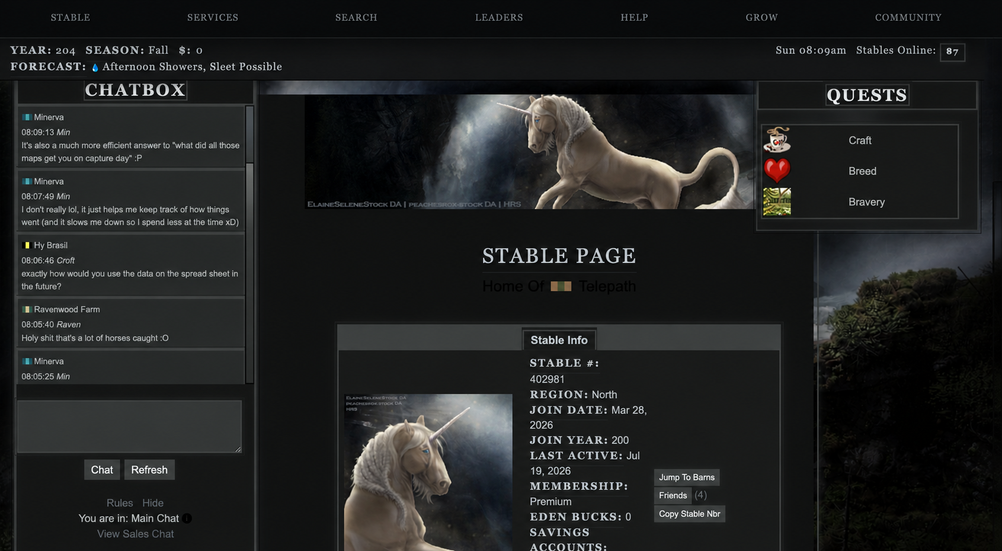Click the stable number 402981
The height and width of the screenshot is (551, 1002).
click(547, 379)
